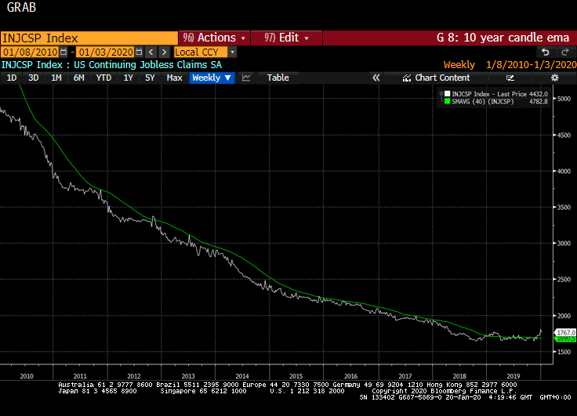Edit the start date 01/08/2010 field
Image resolution: width=577 pixels, height=416 pixels.
[30, 52]
